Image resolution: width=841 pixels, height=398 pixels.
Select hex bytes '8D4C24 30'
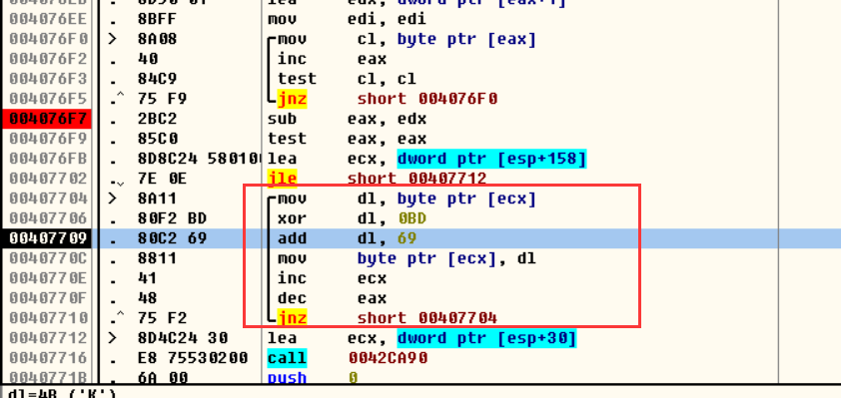point(183,338)
